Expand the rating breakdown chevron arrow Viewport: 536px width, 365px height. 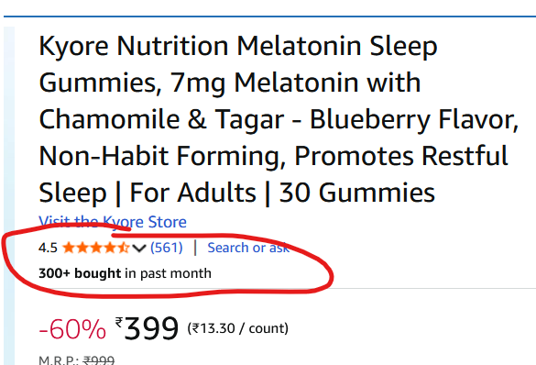139,248
